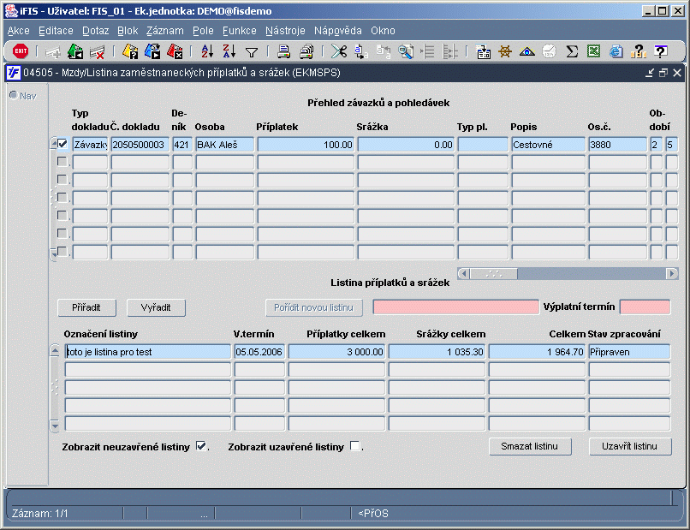Click the context help question mark icon
The width and height of the screenshot is (690, 530).
[x=661, y=51]
